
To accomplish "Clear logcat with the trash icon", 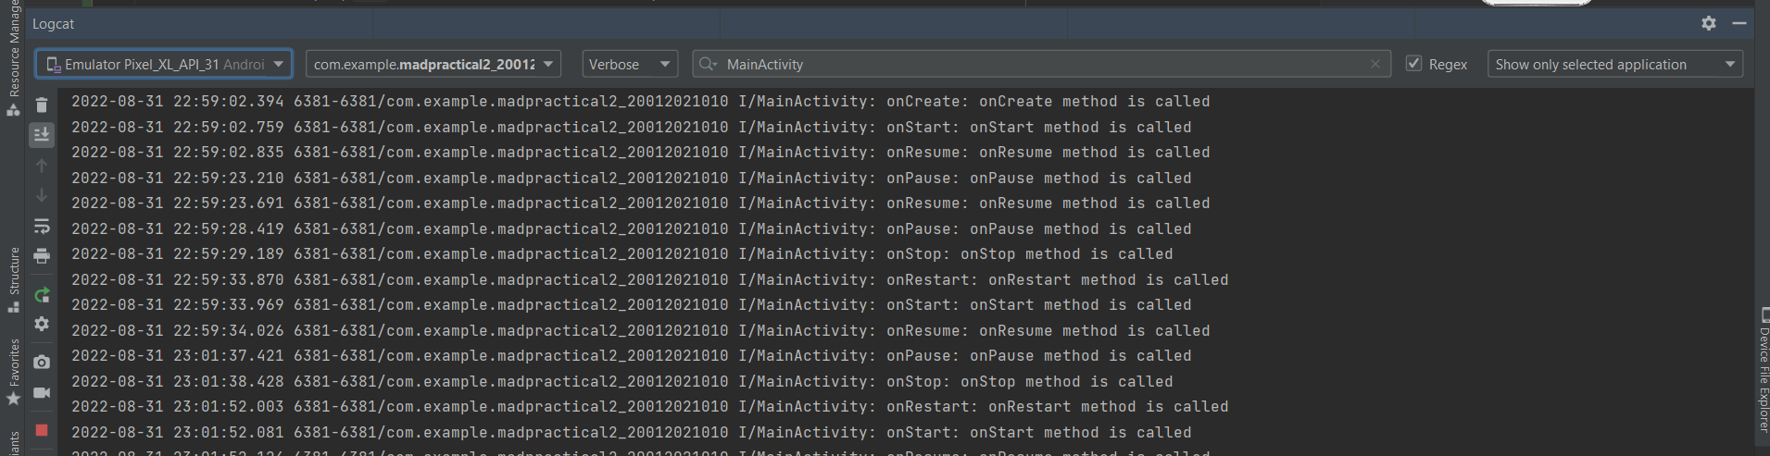I will 42,105.
